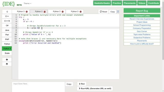Click the BETA label beside logo
164x92 pixels.
tap(19, 5)
